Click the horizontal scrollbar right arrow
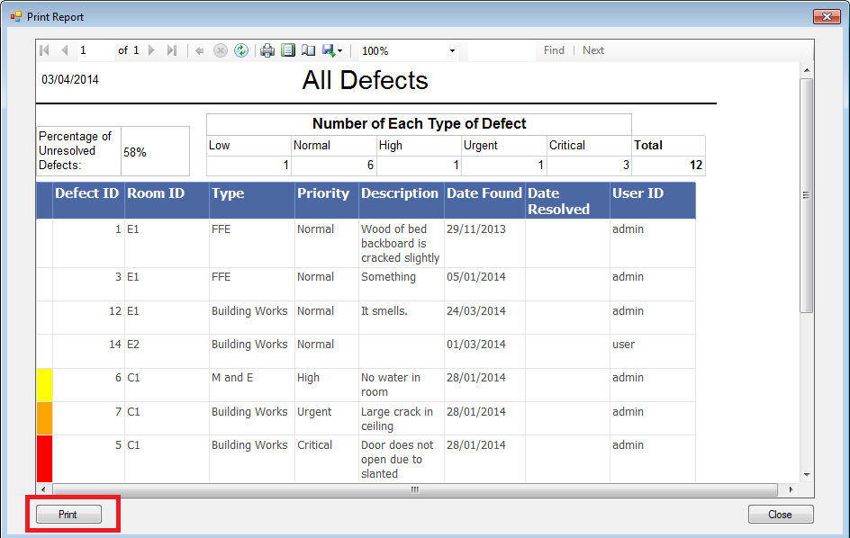Viewport: 850px width, 538px height. [791, 489]
